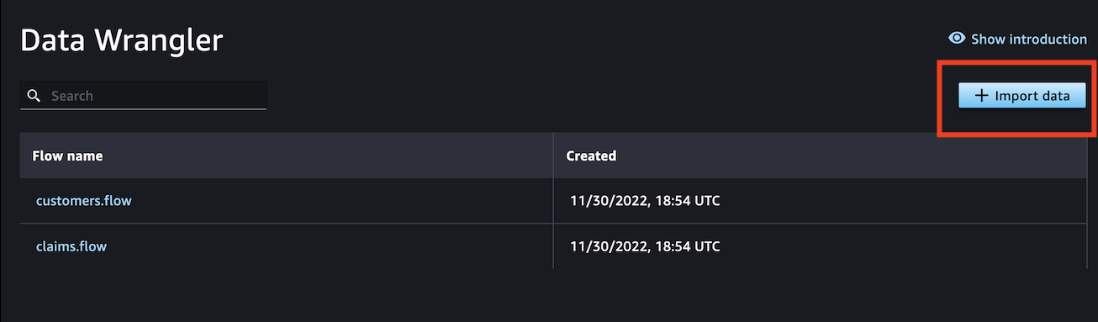Viewport: 1098px width, 322px height.
Task: Click the eye icon beside Show introduction
Action: point(957,39)
